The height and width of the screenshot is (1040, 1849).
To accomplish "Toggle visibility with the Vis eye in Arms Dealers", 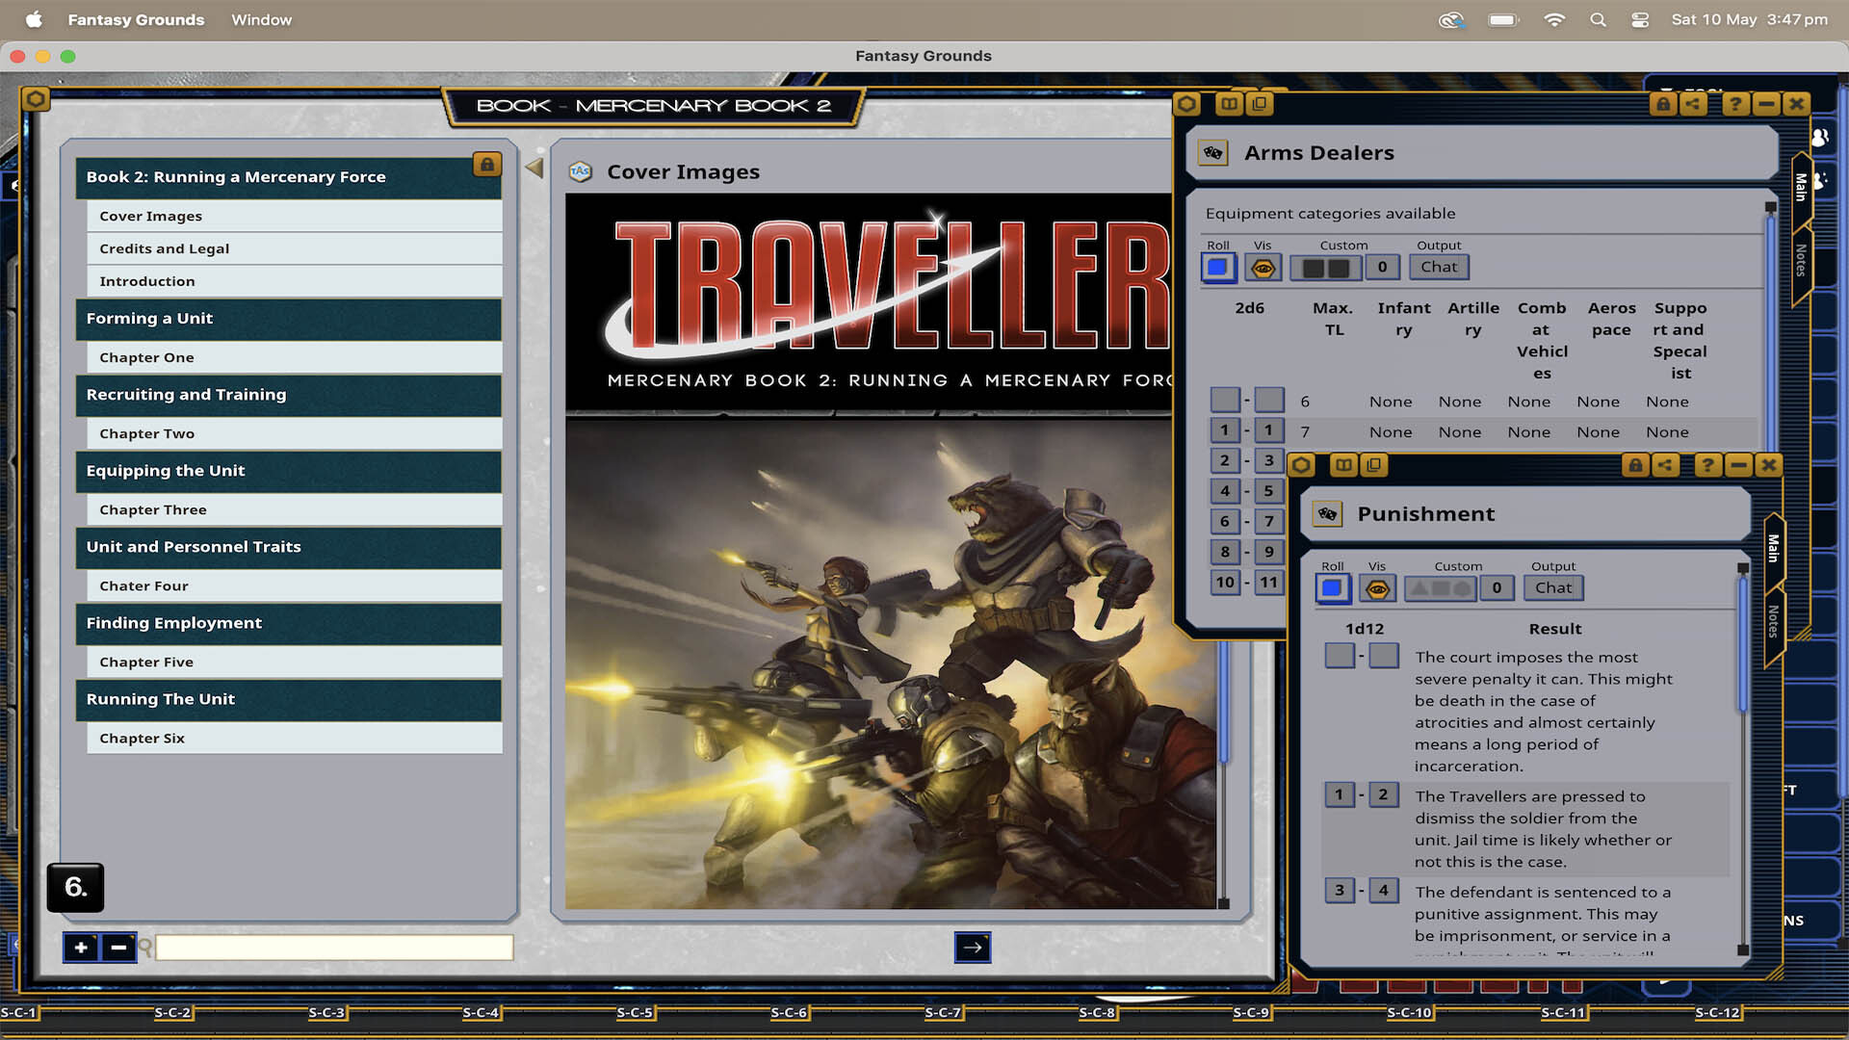I will tap(1263, 267).
